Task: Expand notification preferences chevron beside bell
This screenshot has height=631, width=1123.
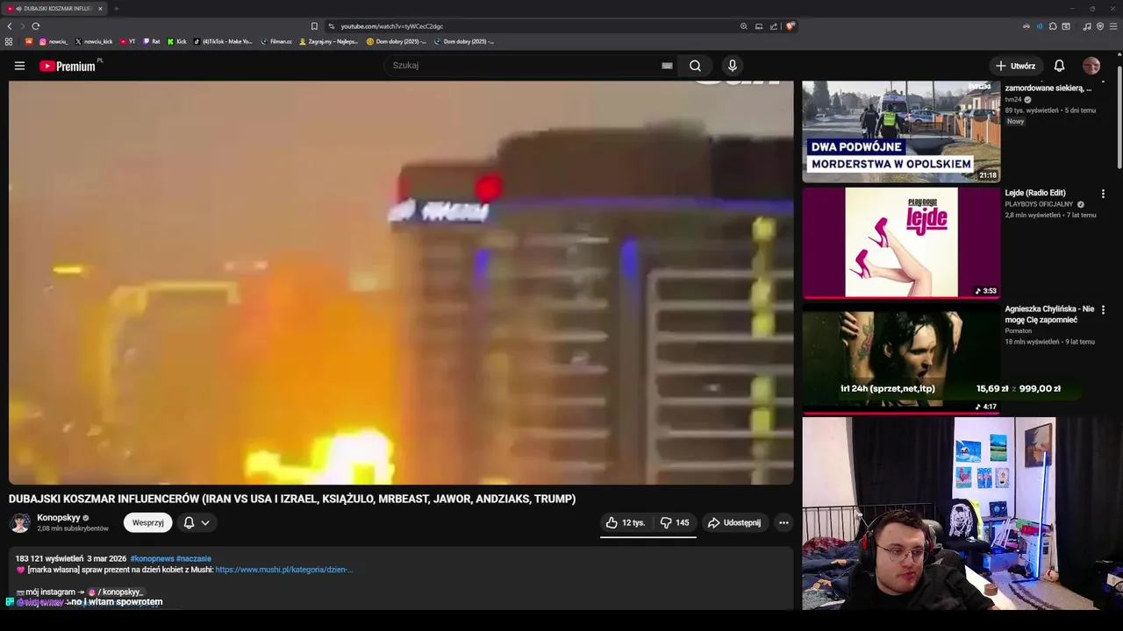Action: coord(205,523)
